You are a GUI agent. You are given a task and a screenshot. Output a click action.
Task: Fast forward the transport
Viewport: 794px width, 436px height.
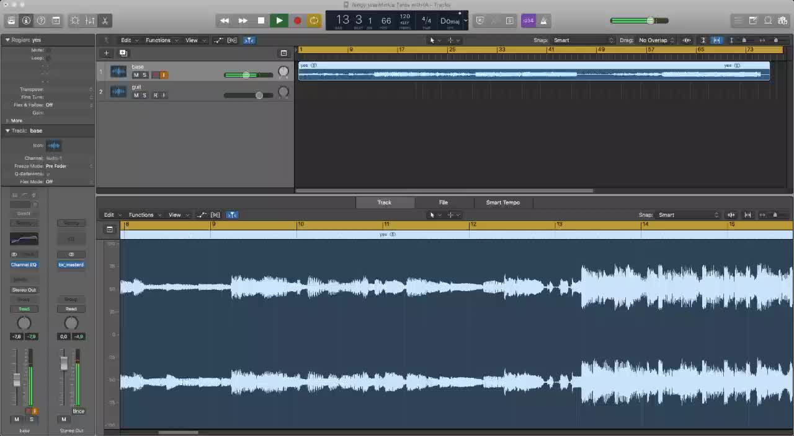tap(243, 20)
